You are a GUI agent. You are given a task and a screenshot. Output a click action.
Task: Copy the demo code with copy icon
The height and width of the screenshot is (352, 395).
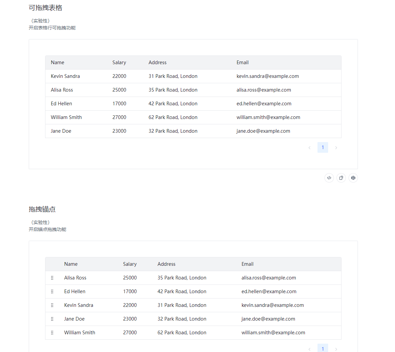(x=341, y=178)
